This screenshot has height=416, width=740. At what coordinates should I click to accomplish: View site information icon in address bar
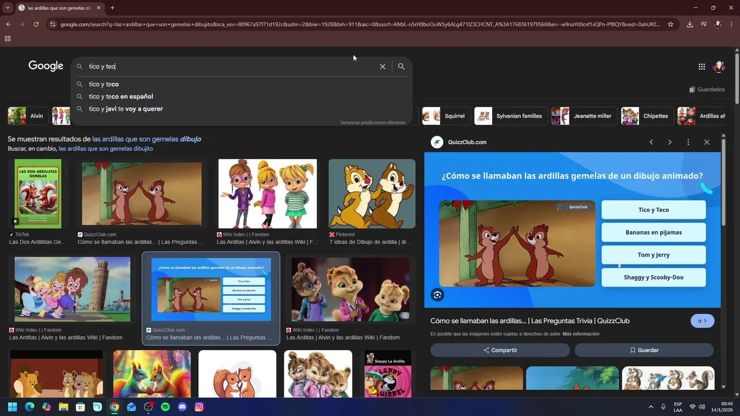tap(53, 24)
